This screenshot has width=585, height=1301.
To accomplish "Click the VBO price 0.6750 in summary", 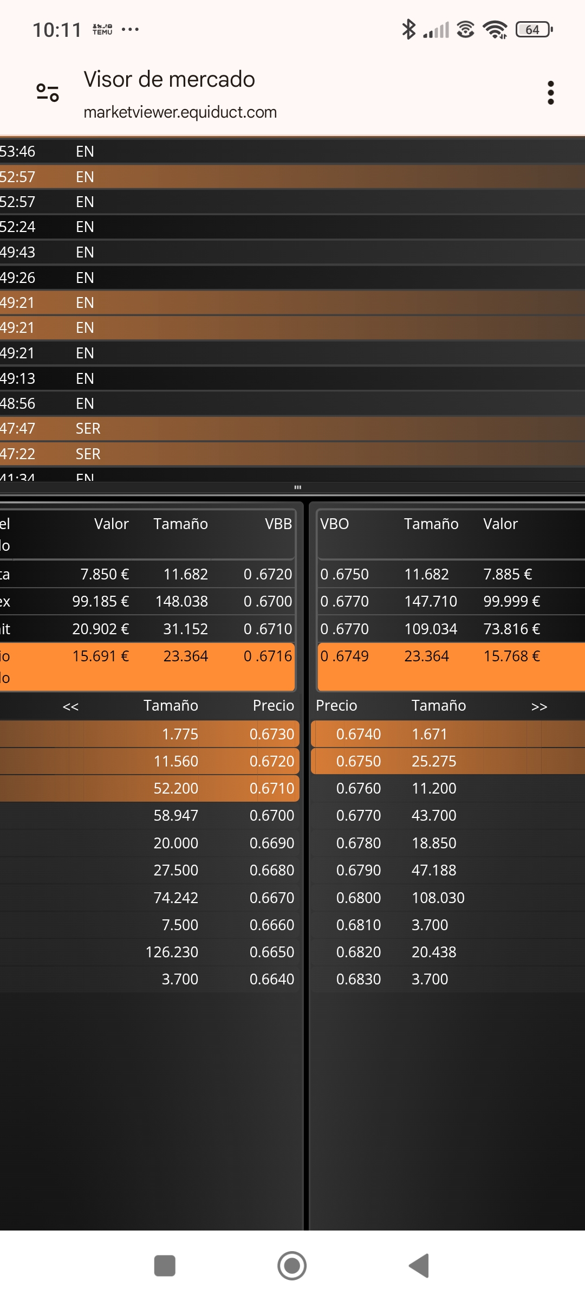I will tap(344, 574).
